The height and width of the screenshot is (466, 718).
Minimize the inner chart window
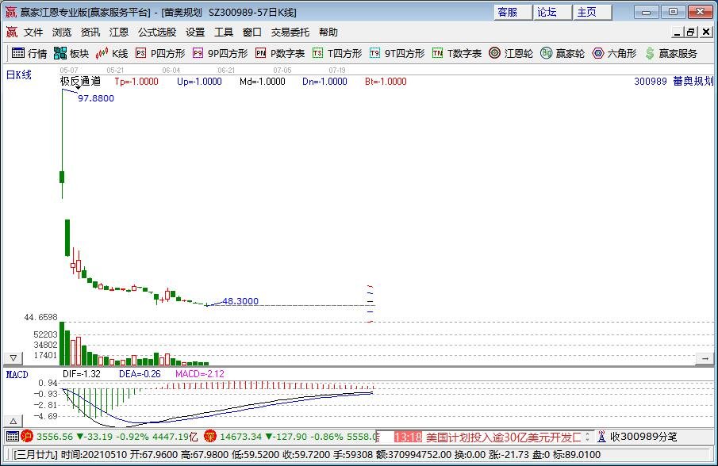[678, 32]
